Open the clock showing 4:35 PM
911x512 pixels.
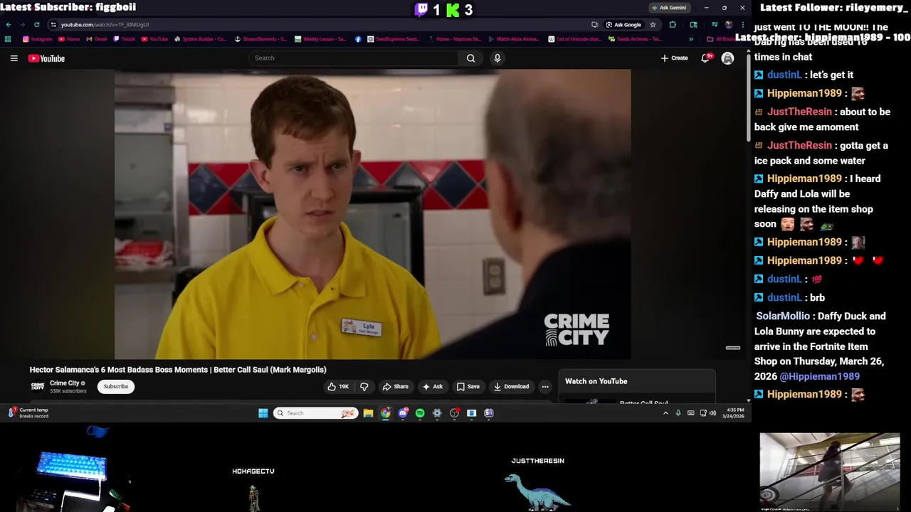(x=734, y=413)
